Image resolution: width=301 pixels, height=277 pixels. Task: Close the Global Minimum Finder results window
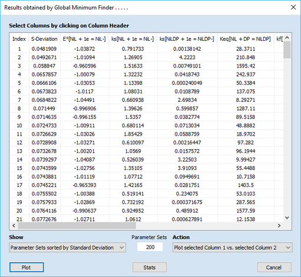[293, 7]
